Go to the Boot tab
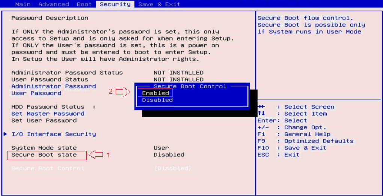 84,4
